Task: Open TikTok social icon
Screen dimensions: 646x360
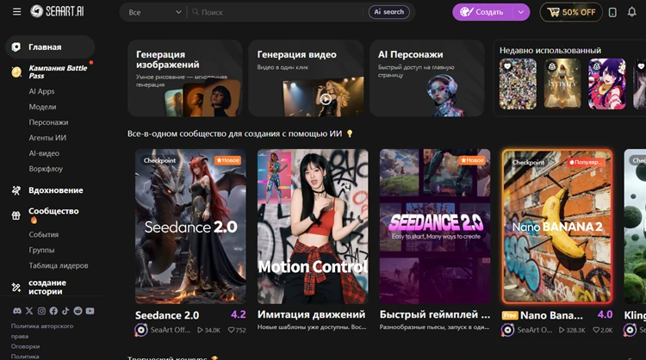Action: pyautogui.click(x=65, y=311)
